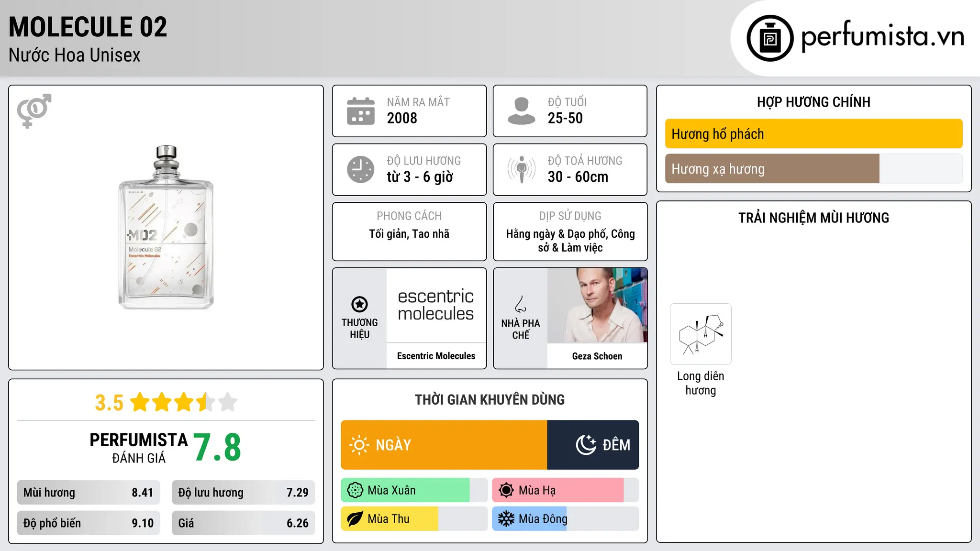
Task: Select the Hương xạ hương accord bar
Action: click(x=813, y=169)
